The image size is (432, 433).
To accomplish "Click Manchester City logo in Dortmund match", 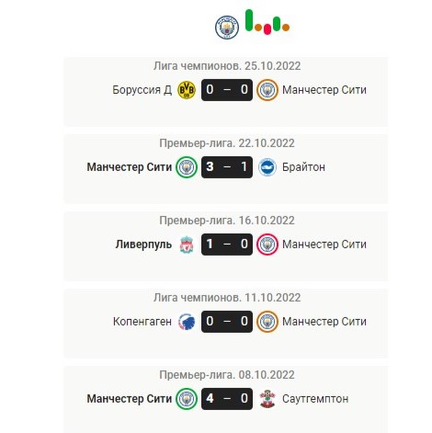I will (267, 90).
